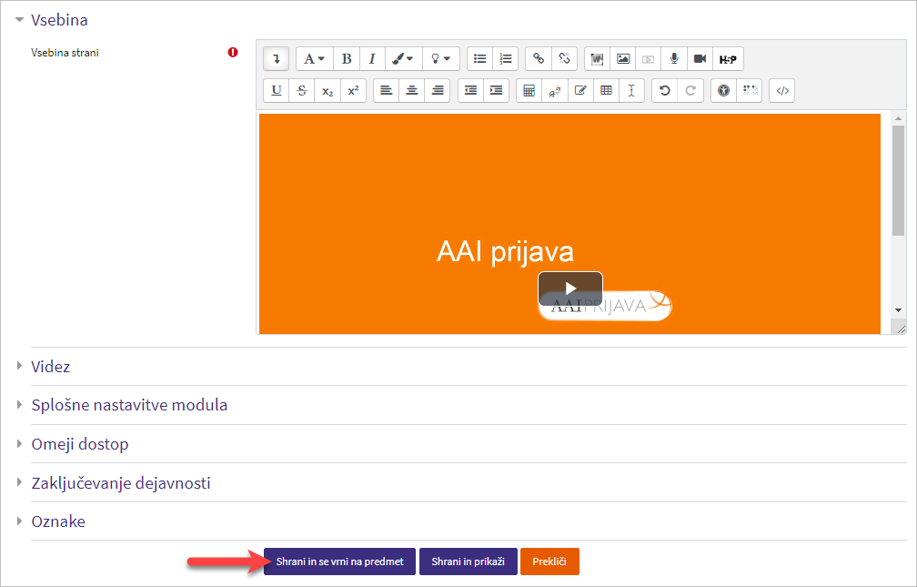Click the H5P insert icon
The image size is (917, 587).
point(728,58)
